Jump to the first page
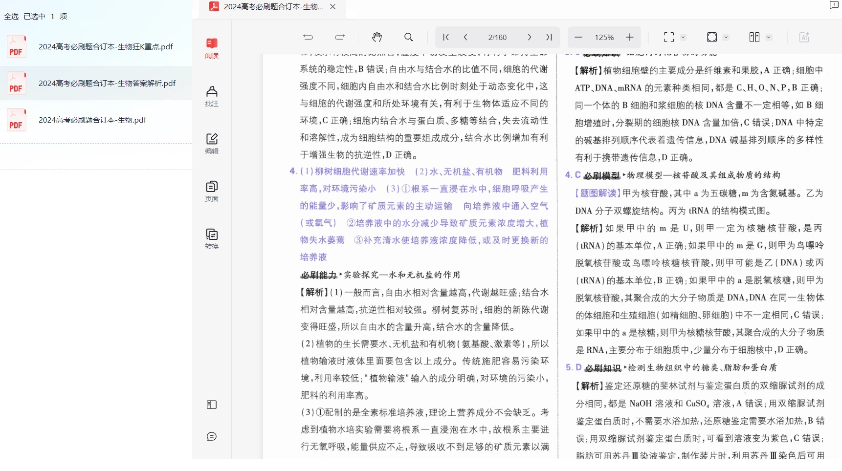Screen dimensions: 842x471 coord(446,37)
